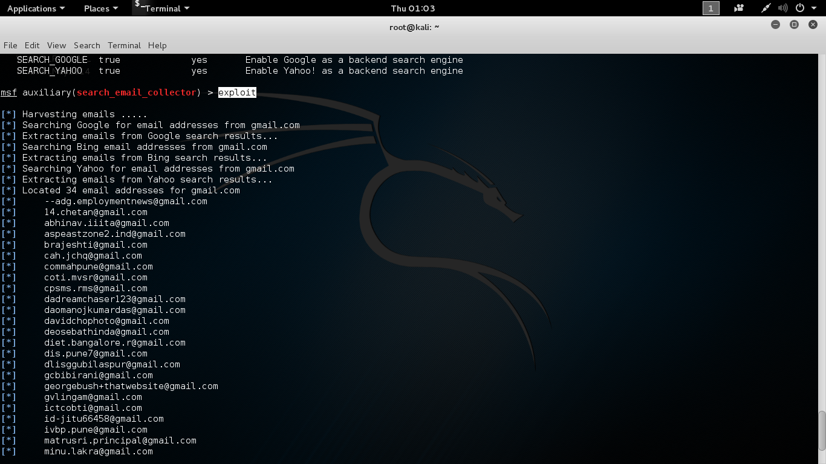The width and height of the screenshot is (826, 464).
Task: Click the id-jitu66458@gmail.com email
Action: click(104, 419)
